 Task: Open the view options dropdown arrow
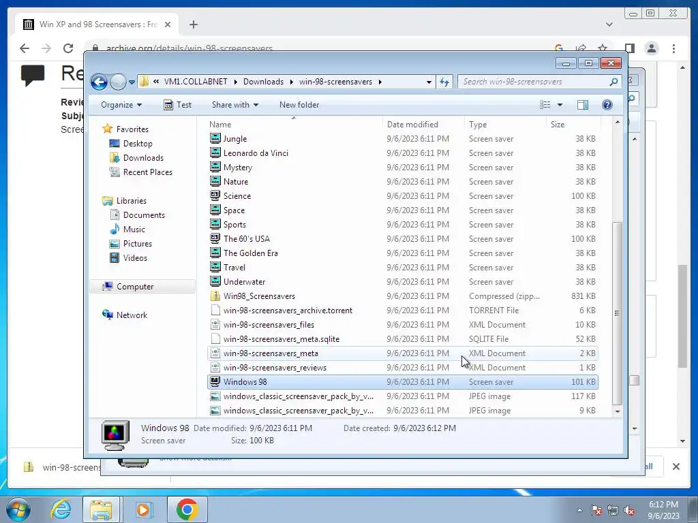[560, 105]
